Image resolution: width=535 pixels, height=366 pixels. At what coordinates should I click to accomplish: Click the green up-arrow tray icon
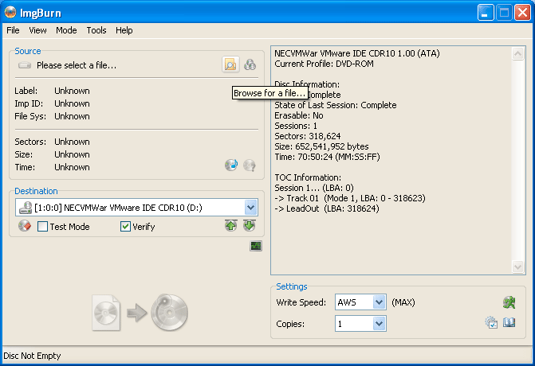[231, 225]
